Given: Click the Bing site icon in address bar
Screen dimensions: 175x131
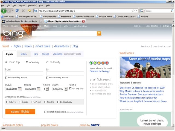Looking at the screenshot, I should click(36, 11).
